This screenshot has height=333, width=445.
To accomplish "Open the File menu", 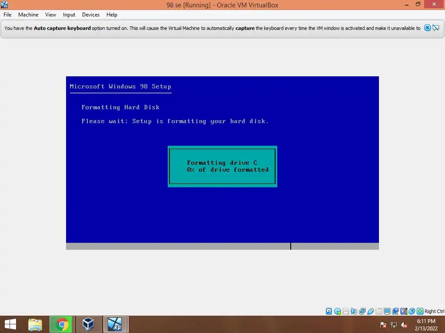I will click(7, 15).
